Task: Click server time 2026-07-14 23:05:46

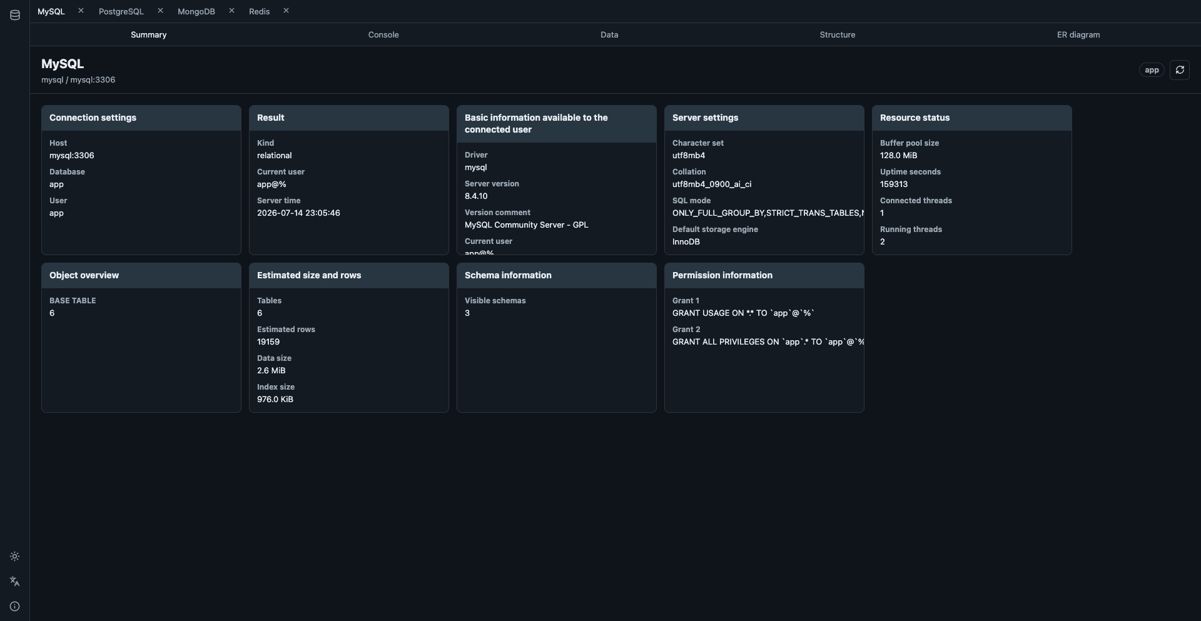Action: (x=298, y=213)
